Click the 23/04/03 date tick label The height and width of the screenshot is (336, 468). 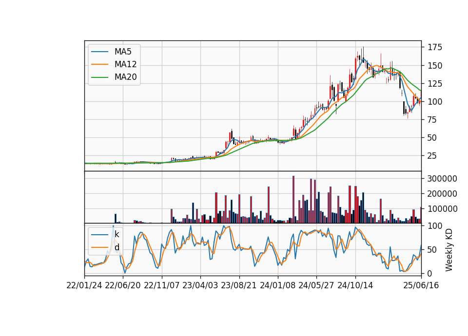(200, 285)
